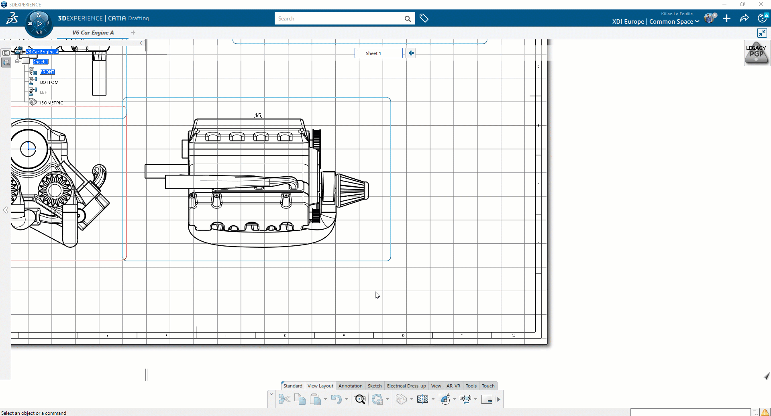The image size is (771, 416).
Task: Activate the Zoom magnifier tool
Action: pyautogui.click(x=360, y=399)
